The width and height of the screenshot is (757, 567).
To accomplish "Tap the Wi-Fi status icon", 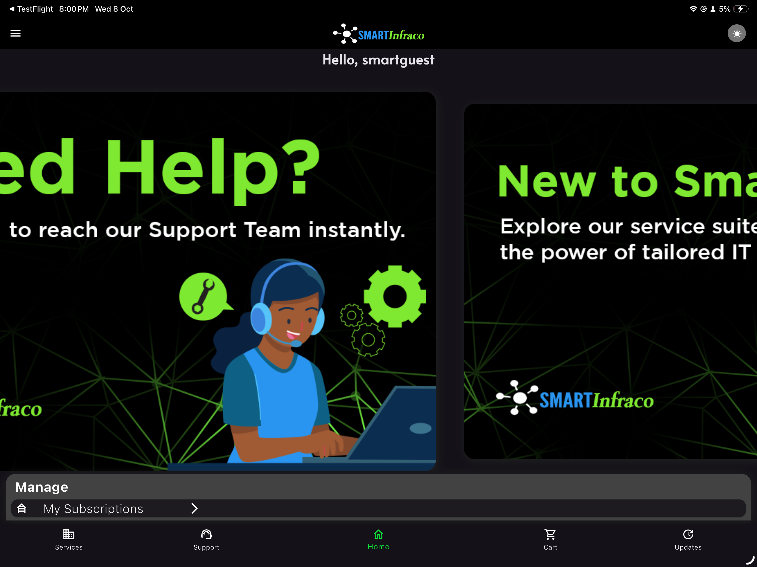I will pyautogui.click(x=693, y=9).
